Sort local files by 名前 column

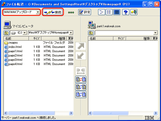pyautogui.click(x=16, y=39)
